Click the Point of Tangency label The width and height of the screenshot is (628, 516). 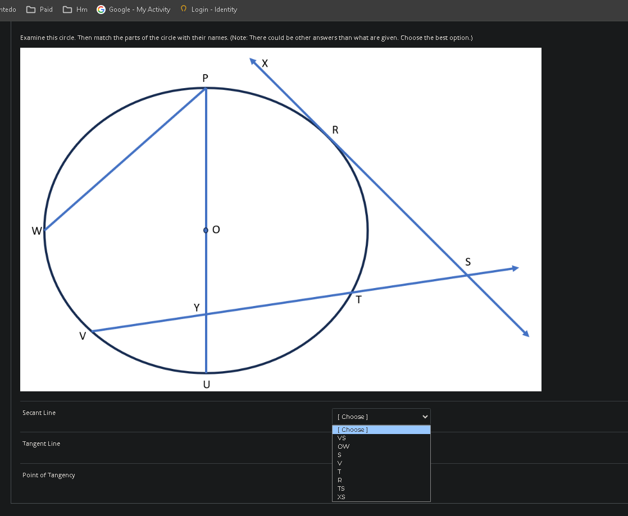[x=48, y=475]
